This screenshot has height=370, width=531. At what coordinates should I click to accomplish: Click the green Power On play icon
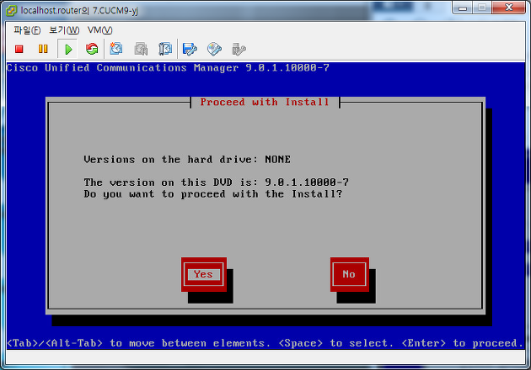[68, 50]
